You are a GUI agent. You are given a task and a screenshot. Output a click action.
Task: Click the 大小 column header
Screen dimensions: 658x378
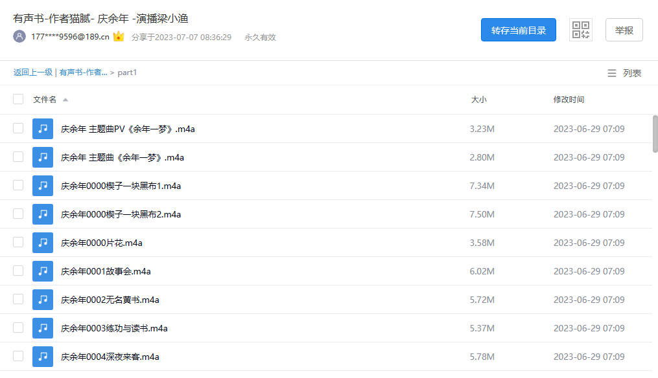pos(479,99)
